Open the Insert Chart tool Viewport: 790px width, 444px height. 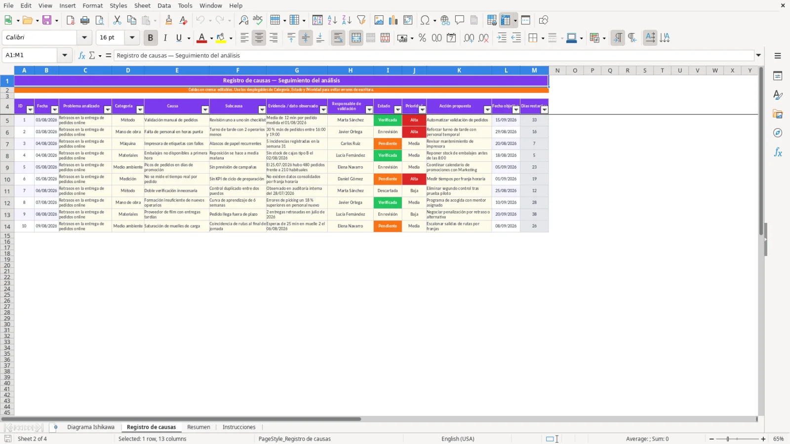pyautogui.click(x=393, y=20)
